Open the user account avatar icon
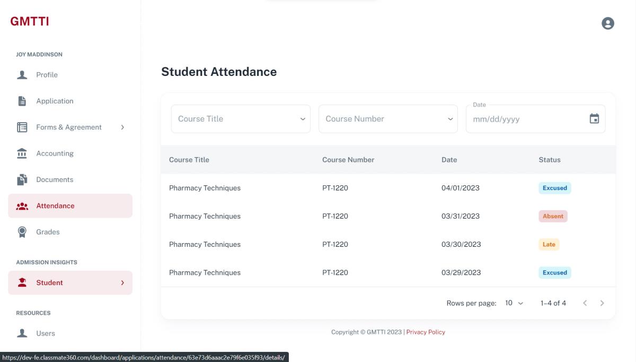 608,23
